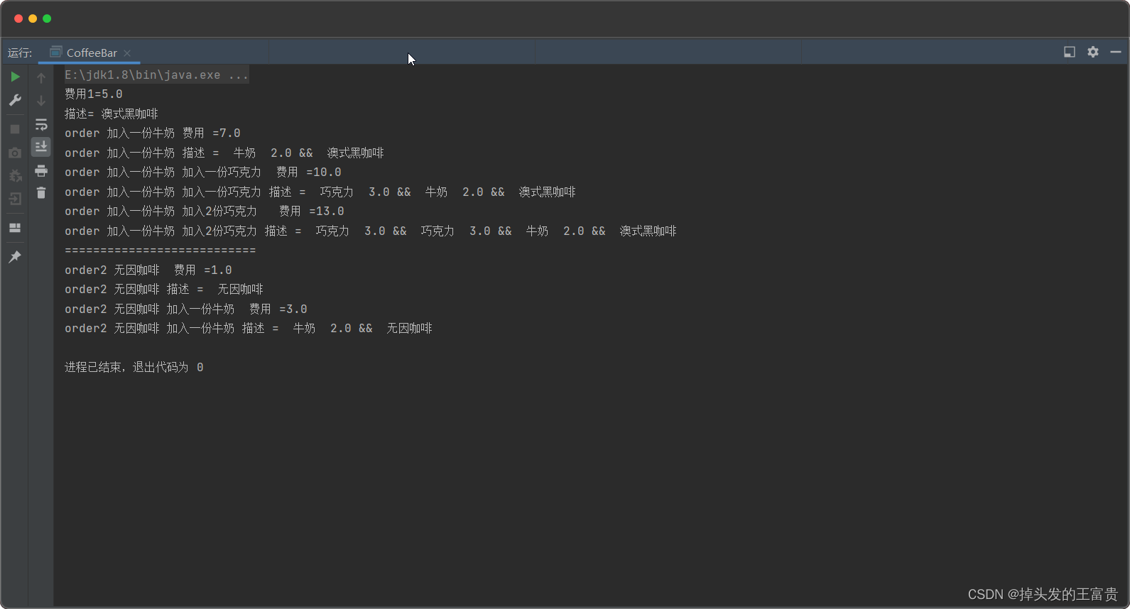Click the exit door icon
The image size is (1130, 609).
click(x=15, y=199)
